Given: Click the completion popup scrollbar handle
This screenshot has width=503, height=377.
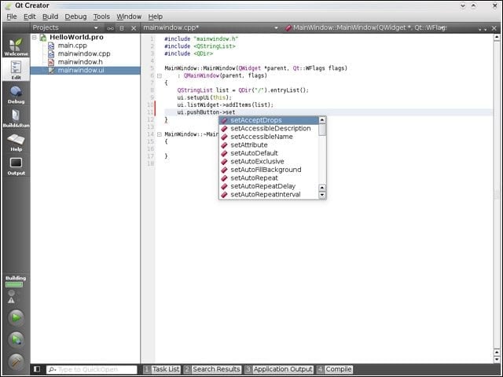Looking at the screenshot, I should [x=322, y=130].
